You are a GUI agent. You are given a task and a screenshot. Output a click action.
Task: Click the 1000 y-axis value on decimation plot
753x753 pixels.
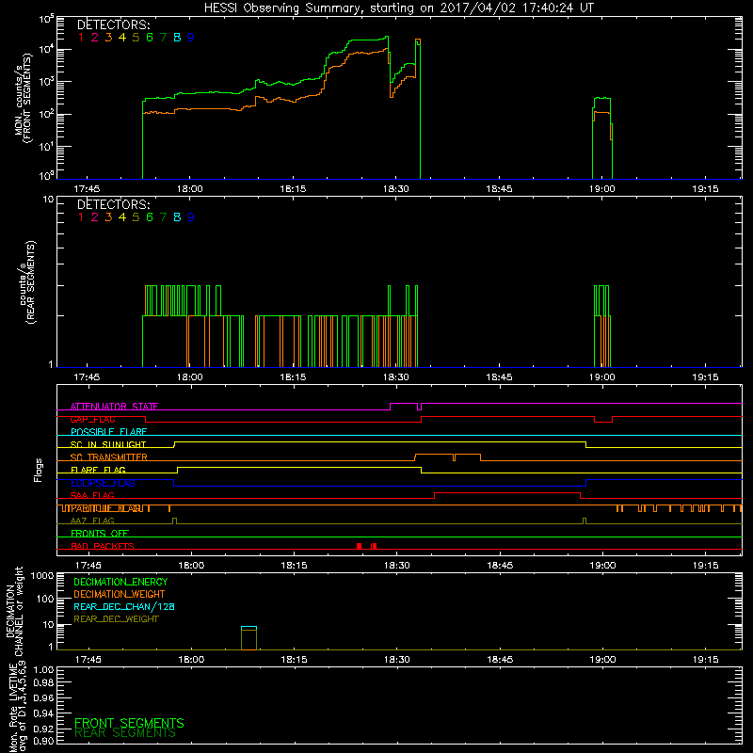coord(41,576)
